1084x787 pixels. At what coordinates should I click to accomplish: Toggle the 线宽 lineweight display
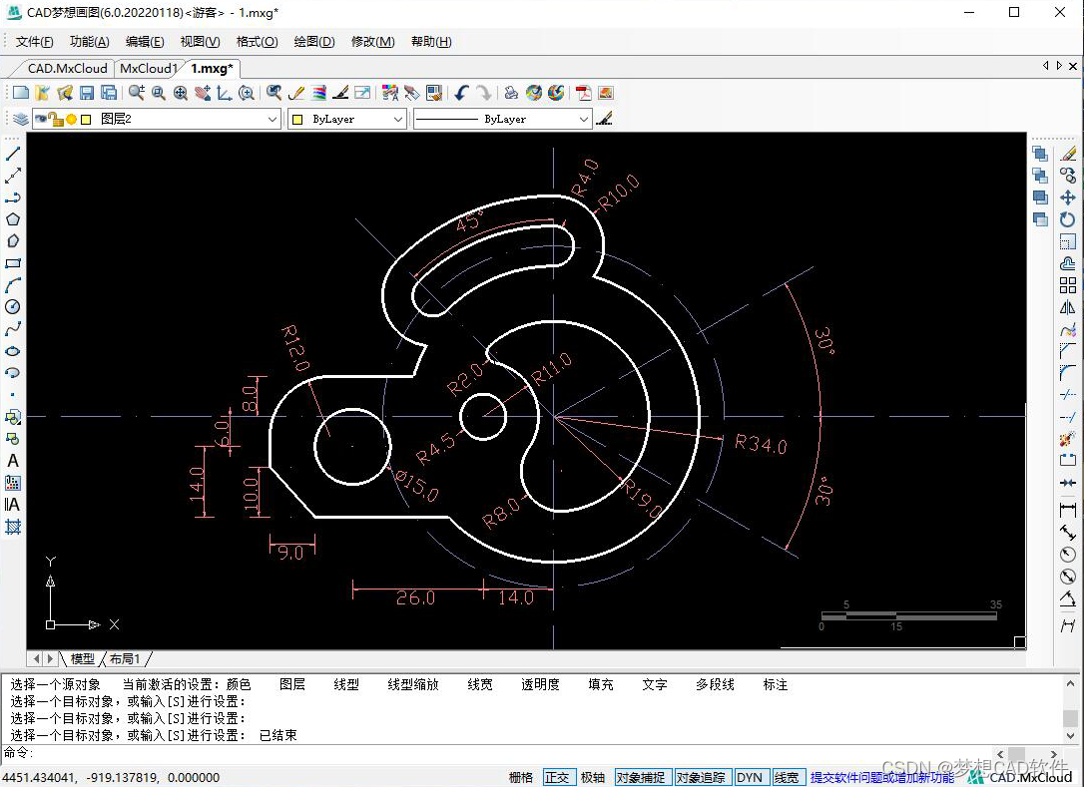787,777
